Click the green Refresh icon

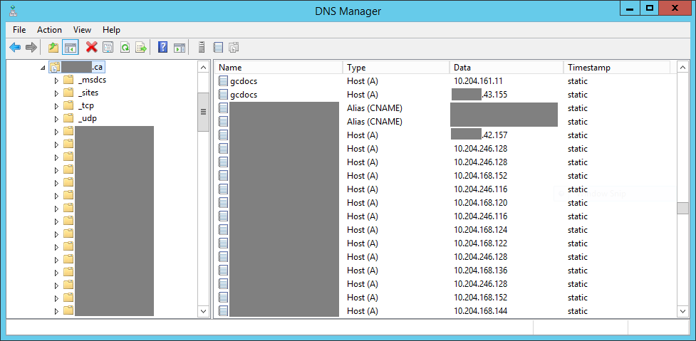(x=125, y=48)
